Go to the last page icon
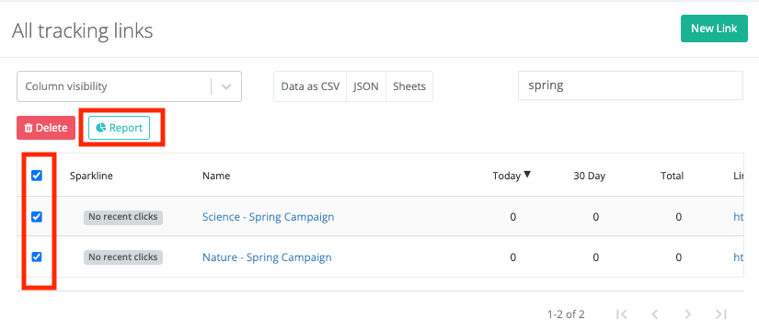Viewport: 759px width, 331px height. tap(721, 314)
